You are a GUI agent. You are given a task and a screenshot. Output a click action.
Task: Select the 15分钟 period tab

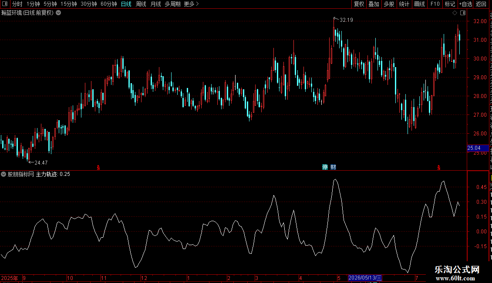tap(69, 4)
